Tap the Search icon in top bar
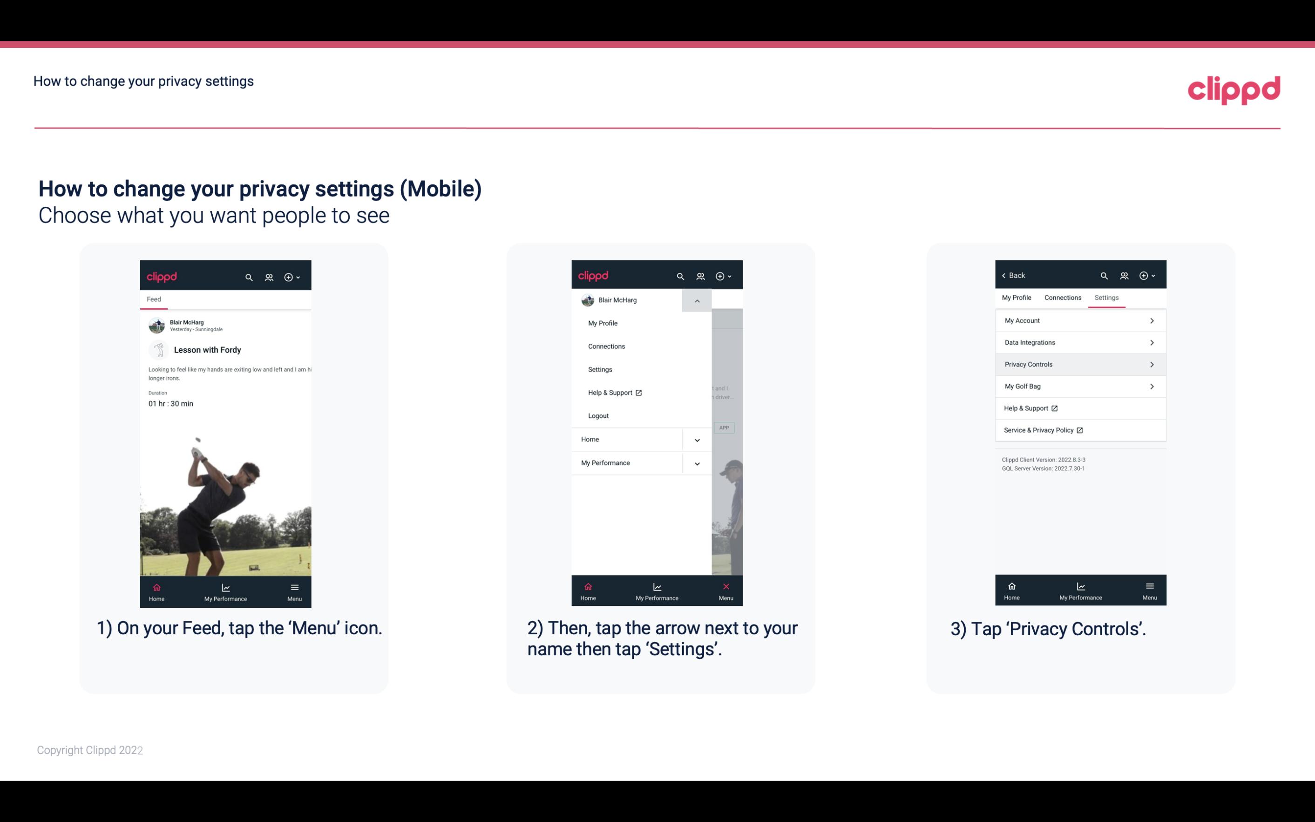1315x822 pixels. click(249, 276)
